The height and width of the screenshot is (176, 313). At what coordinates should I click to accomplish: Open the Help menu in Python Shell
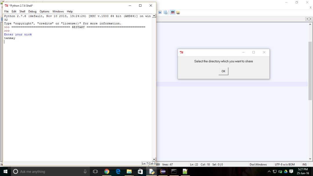pos(70,11)
